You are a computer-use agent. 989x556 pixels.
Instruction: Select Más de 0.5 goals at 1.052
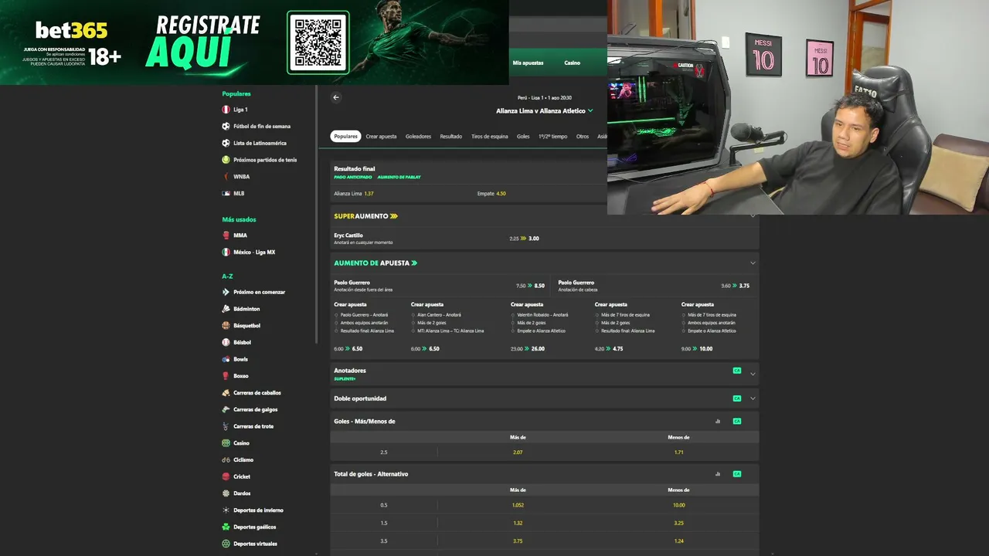(x=518, y=505)
